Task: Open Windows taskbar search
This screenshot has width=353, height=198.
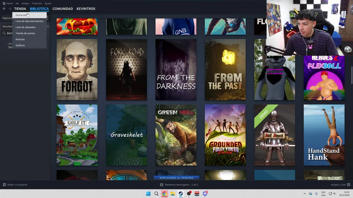Action: click(156, 194)
